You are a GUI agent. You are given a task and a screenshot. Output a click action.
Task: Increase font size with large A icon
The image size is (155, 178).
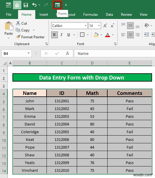coord(105,26)
